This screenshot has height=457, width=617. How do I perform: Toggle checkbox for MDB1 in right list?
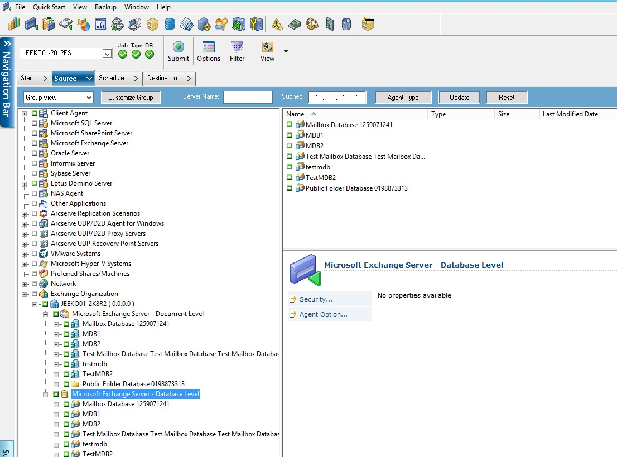pos(290,135)
